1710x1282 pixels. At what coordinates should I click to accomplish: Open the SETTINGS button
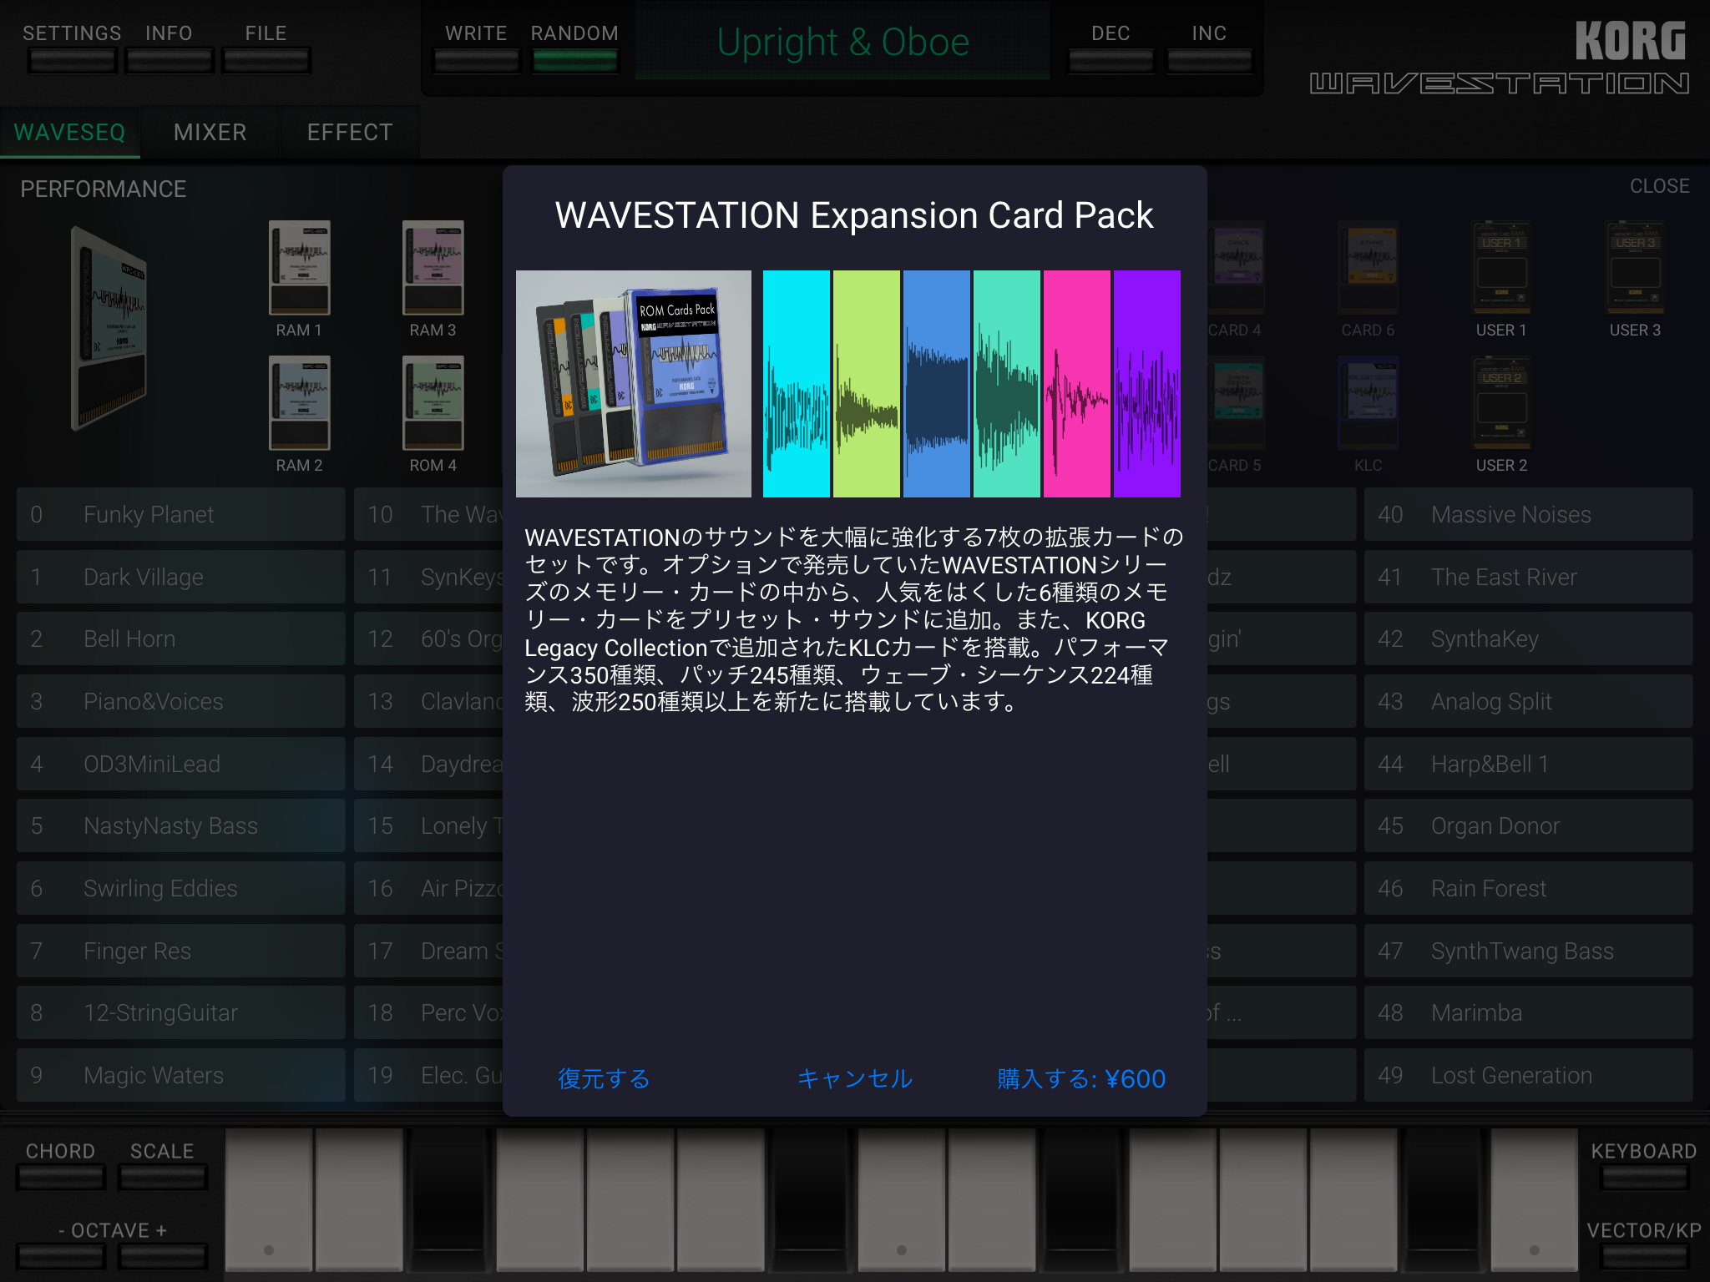(72, 60)
